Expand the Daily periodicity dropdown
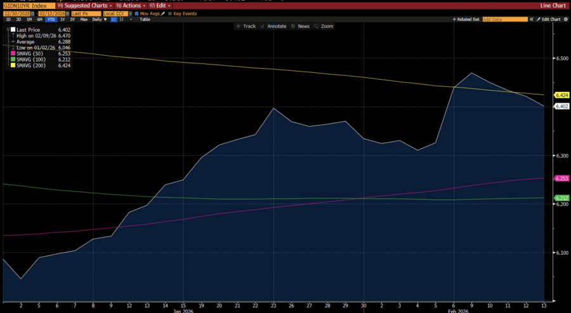 pyautogui.click(x=100, y=20)
